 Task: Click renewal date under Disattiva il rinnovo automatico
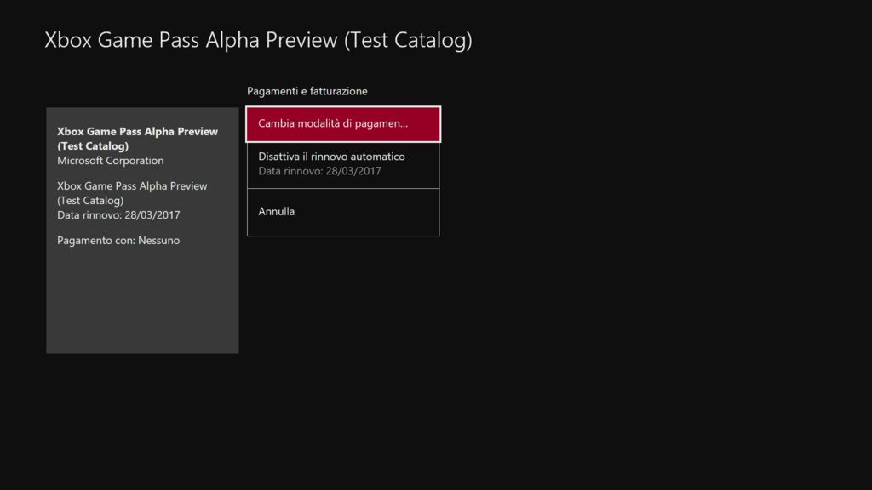[x=319, y=171]
